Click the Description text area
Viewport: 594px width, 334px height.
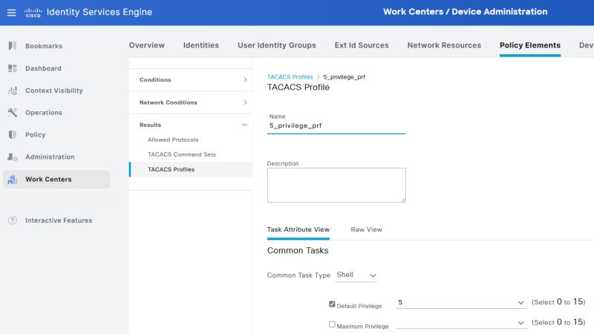[x=336, y=185]
